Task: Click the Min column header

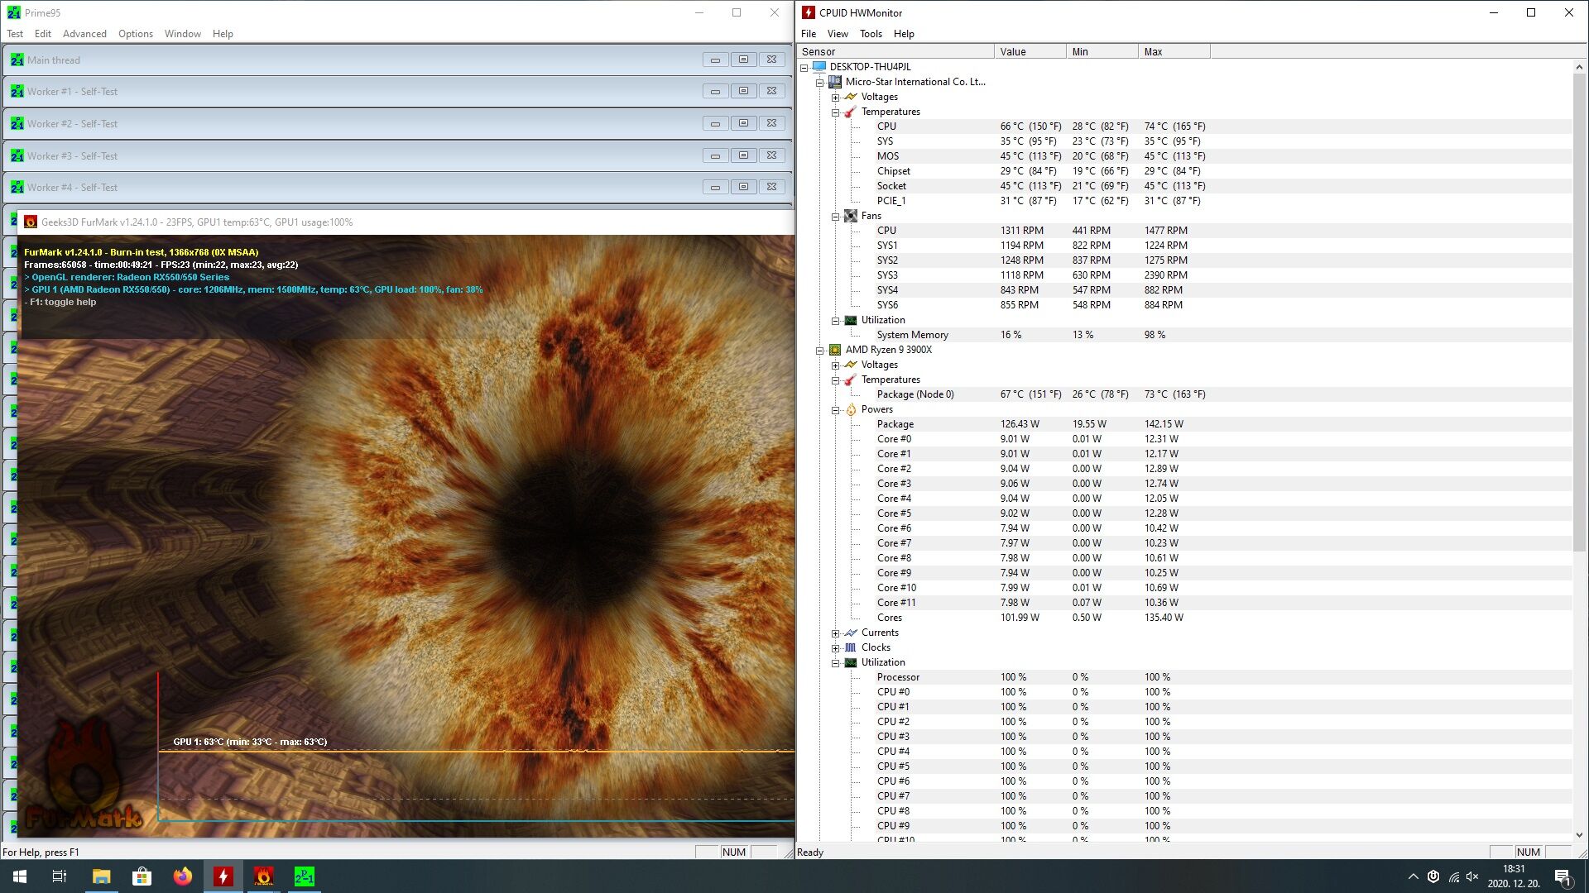Action: [1102, 51]
